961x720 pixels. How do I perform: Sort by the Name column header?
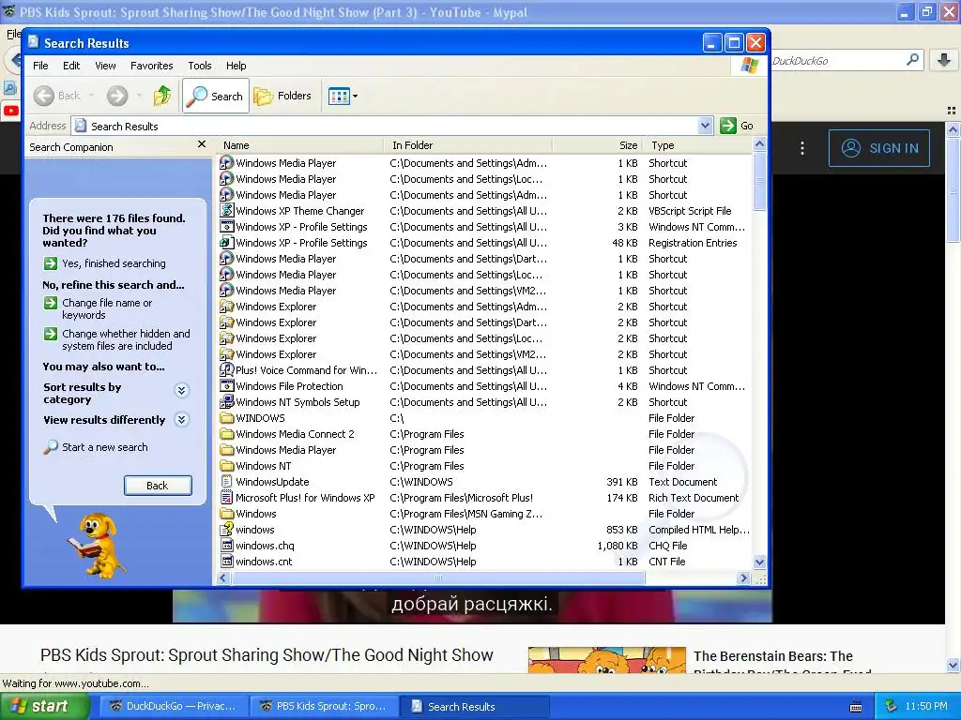tap(301, 145)
